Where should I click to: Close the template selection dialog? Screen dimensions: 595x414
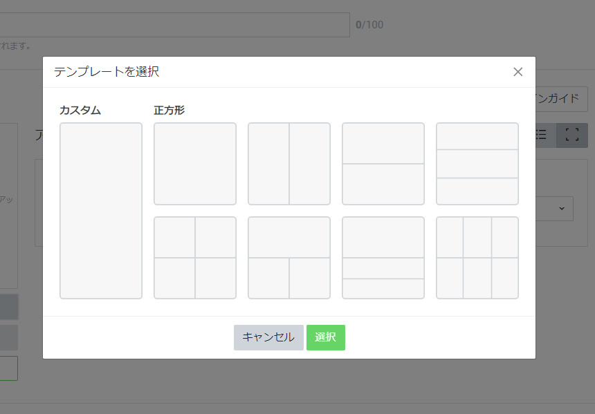coord(518,72)
